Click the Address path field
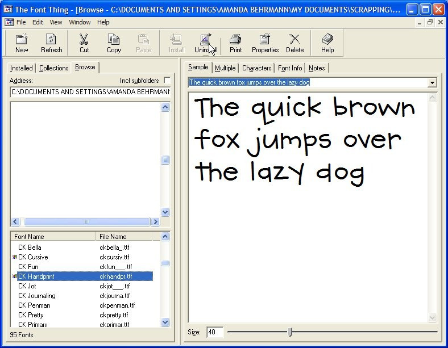 (x=90, y=92)
